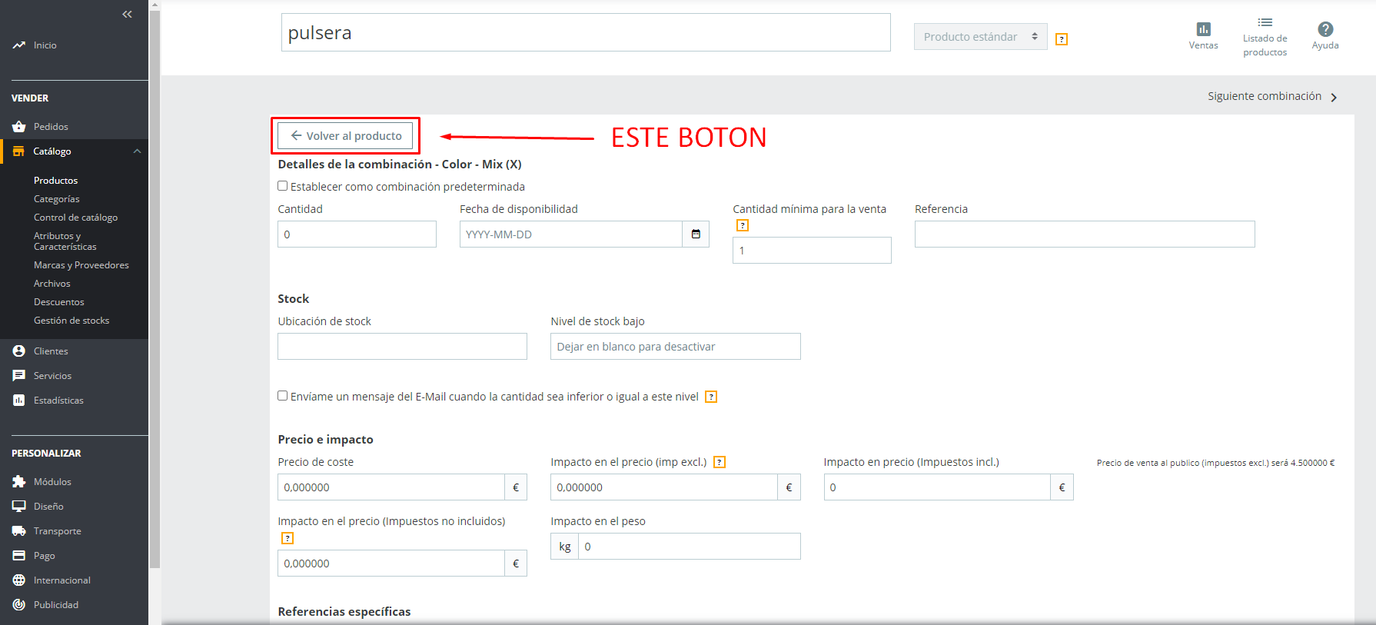This screenshot has width=1376, height=625.
Task: Open Marcas y Proveedores submenu item
Action: click(x=81, y=265)
